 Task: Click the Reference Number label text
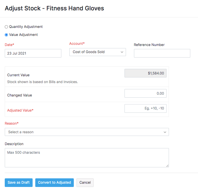tap(149, 45)
